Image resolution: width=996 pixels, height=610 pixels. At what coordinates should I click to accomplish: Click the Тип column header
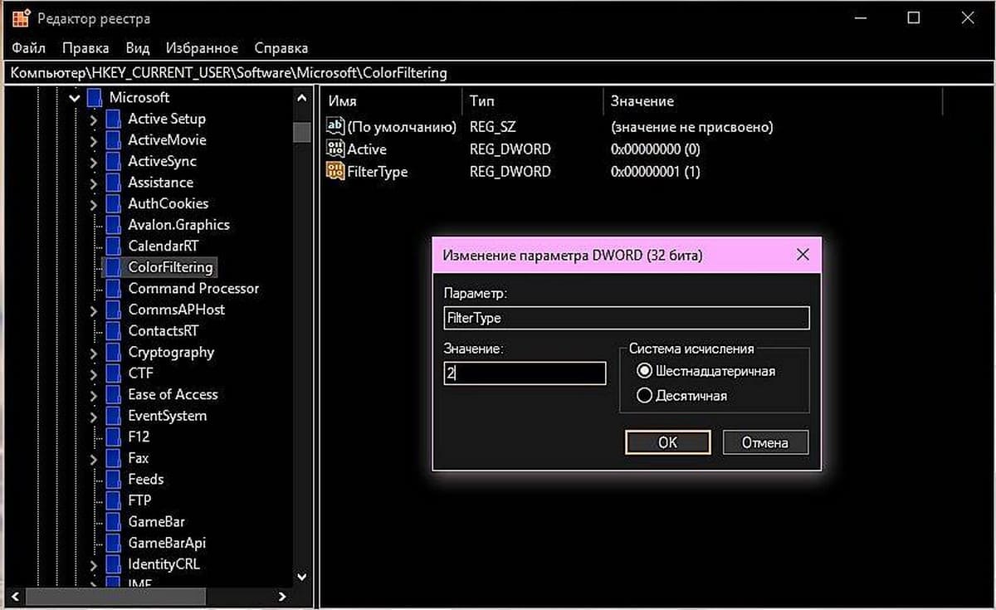click(532, 101)
